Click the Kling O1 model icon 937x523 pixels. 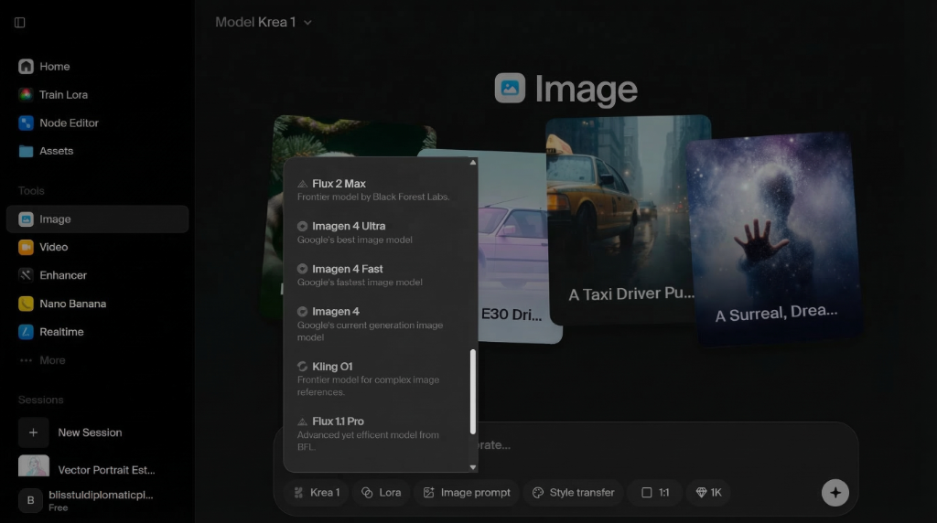[302, 366]
